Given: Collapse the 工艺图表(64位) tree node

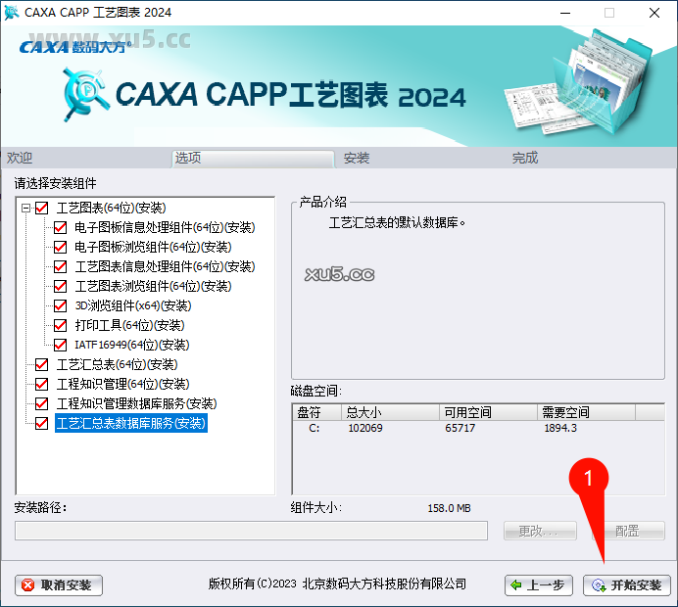Looking at the screenshot, I should (x=24, y=208).
